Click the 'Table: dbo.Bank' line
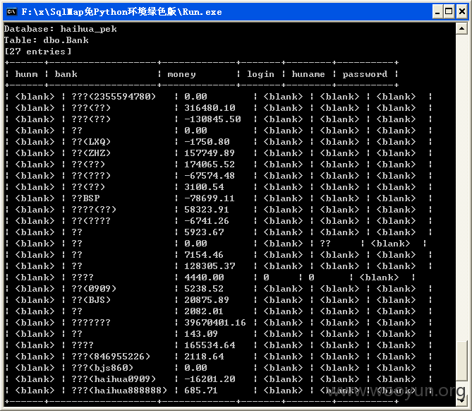The width and height of the screenshot is (472, 411). click(x=46, y=40)
